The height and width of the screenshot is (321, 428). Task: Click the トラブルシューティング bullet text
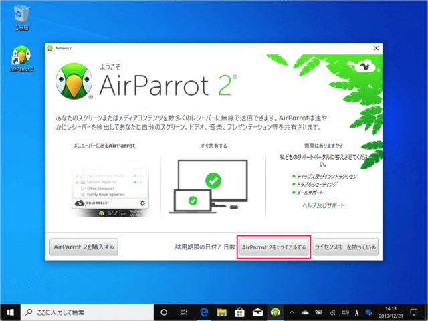coord(316,185)
